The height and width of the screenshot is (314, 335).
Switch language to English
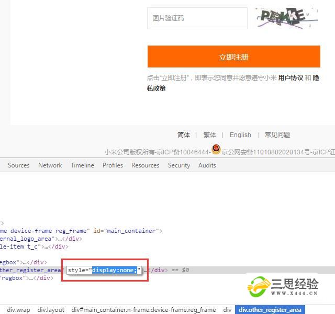tap(240, 134)
